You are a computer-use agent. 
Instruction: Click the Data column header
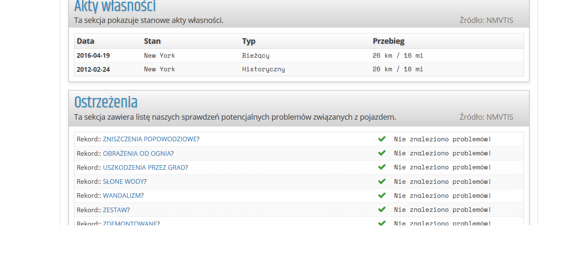(x=85, y=41)
